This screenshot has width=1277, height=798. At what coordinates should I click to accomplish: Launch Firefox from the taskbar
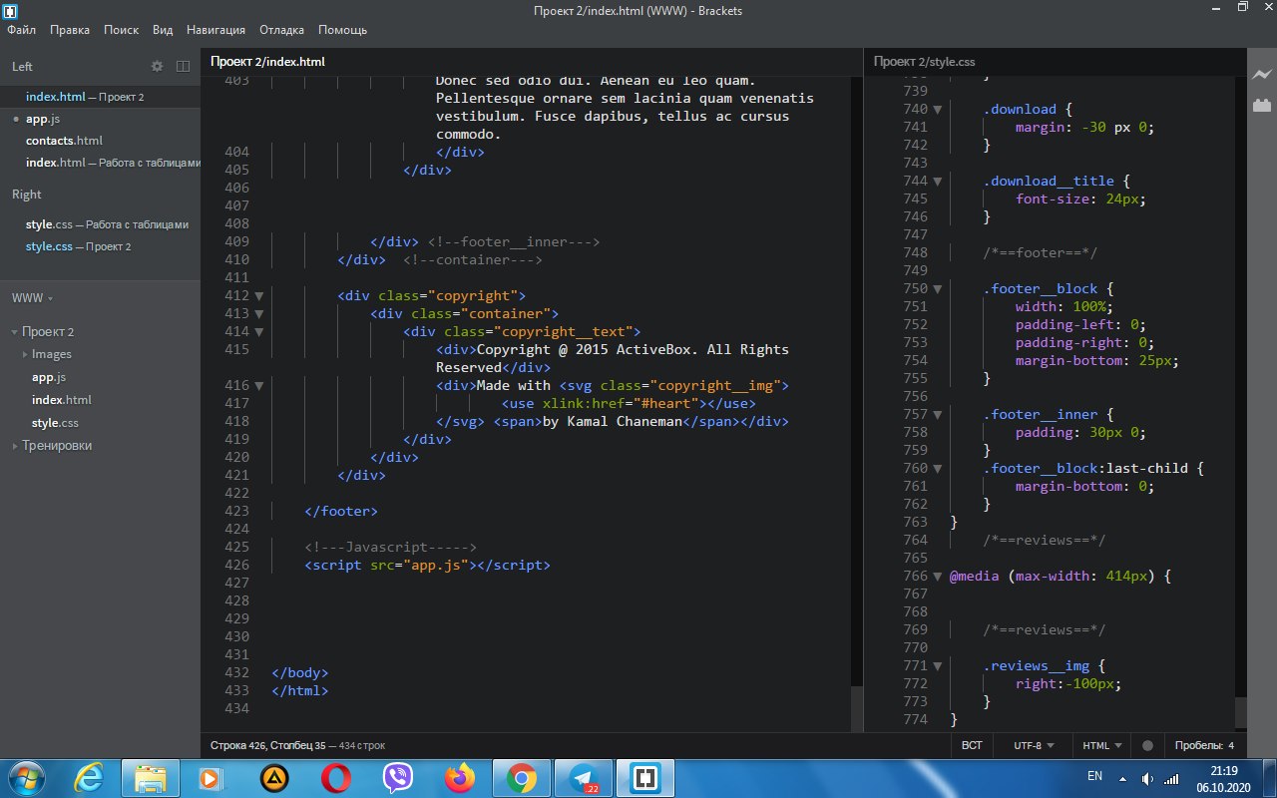pyautogui.click(x=460, y=777)
